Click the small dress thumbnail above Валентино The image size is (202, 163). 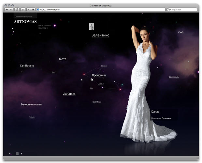coord(92,26)
